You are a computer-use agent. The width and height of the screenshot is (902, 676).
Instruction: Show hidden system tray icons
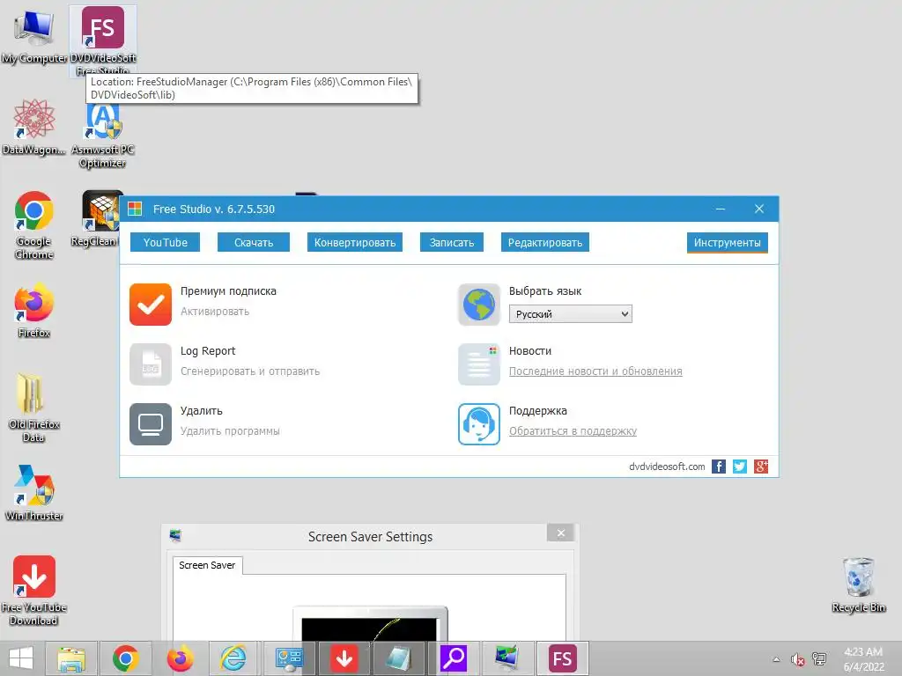[776, 658]
